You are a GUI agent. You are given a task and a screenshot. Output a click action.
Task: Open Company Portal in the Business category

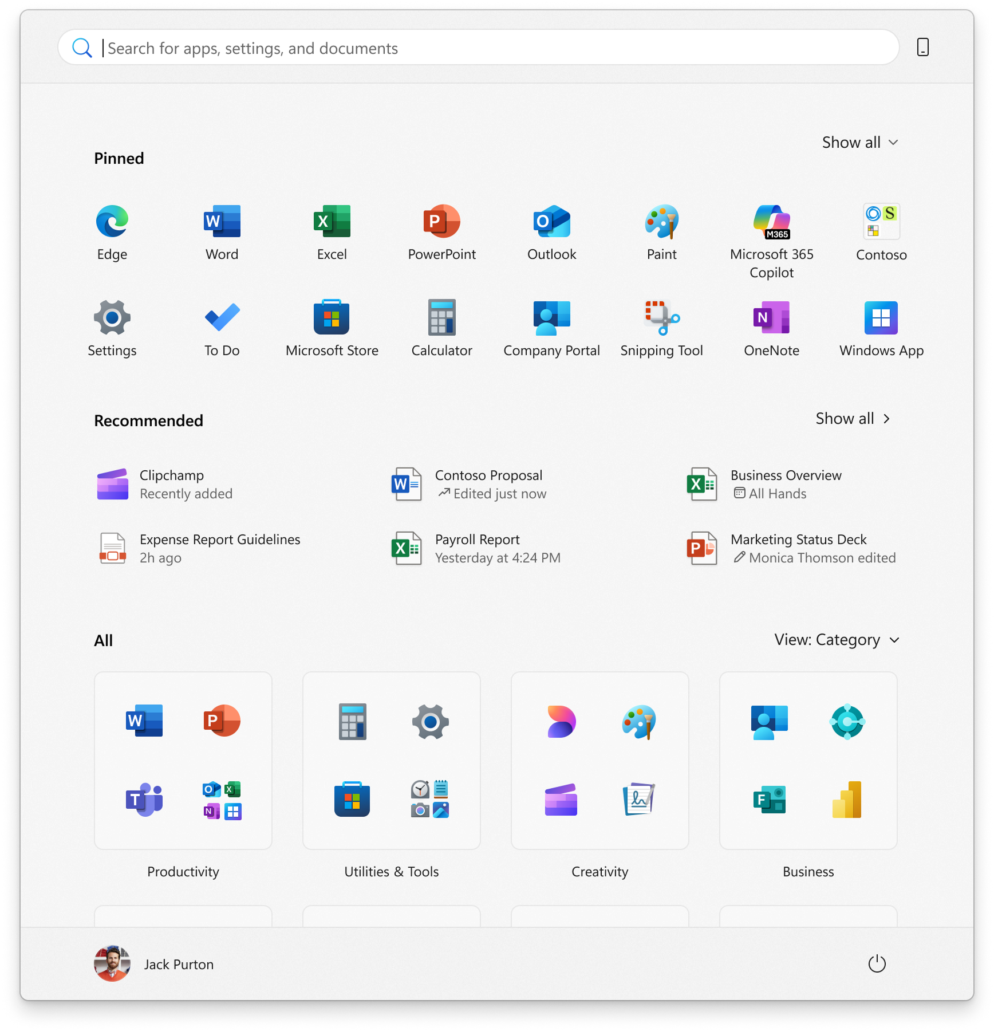coord(770,721)
